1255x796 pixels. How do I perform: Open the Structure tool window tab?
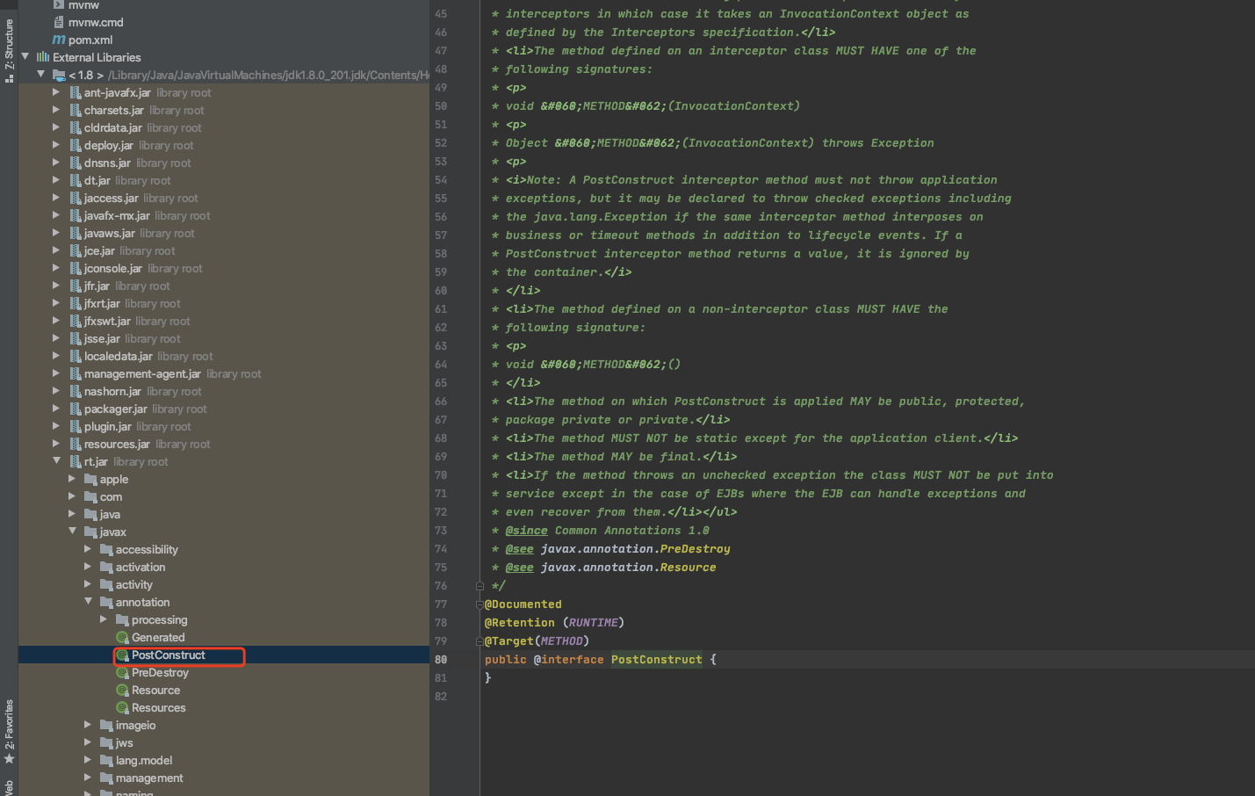click(9, 50)
